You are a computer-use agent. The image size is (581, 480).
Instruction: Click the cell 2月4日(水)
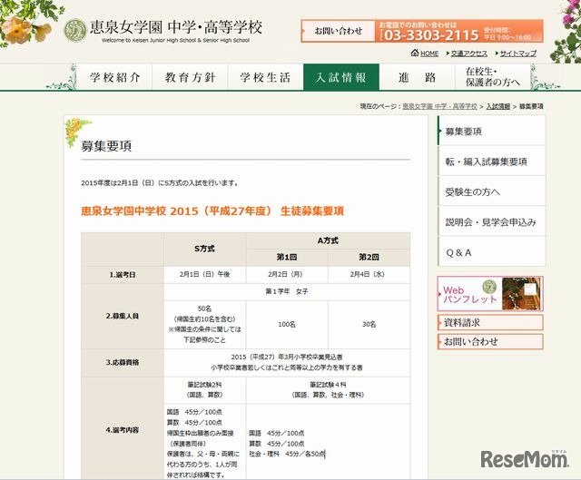(369, 274)
